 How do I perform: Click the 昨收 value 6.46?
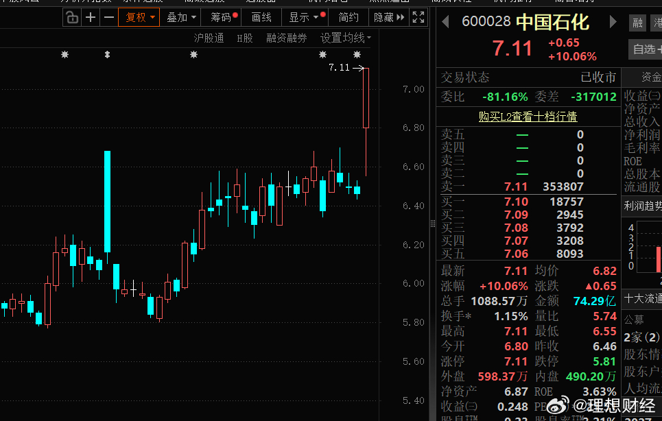pos(604,346)
